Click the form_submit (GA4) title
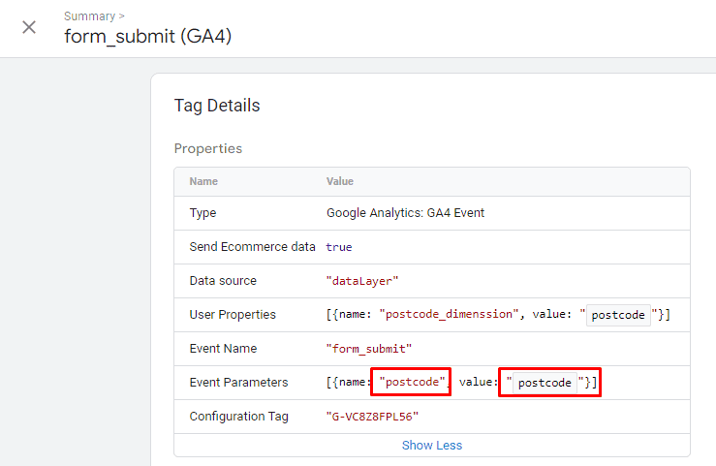Image resolution: width=716 pixels, height=466 pixels. pyautogui.click(x=147, y=37)
